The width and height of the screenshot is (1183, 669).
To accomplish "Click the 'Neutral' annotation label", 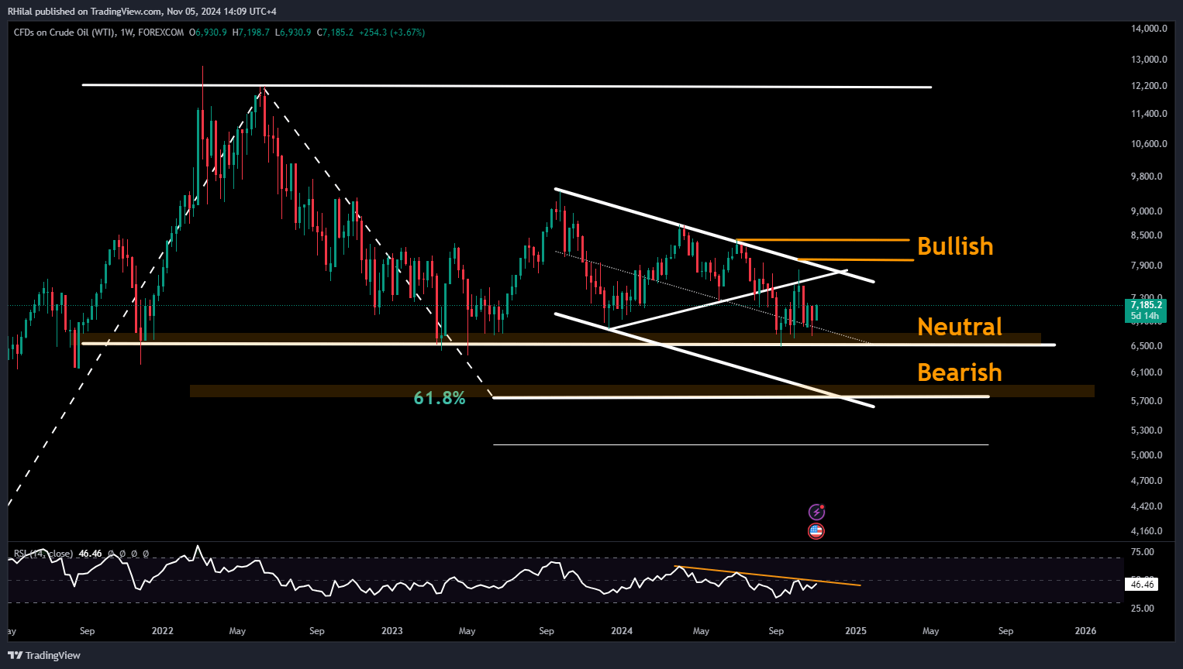I will tap(960, 327).
